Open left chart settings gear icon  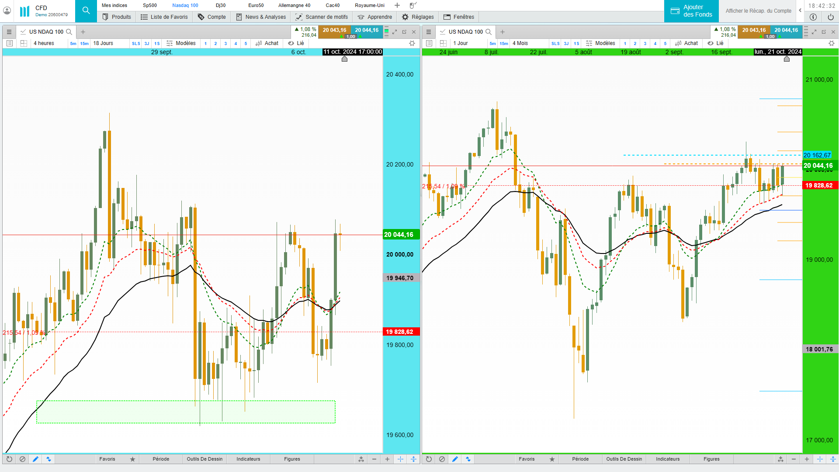point(412,43)
